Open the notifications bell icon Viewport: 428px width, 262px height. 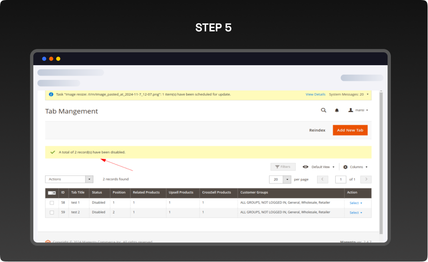[337, 110]
